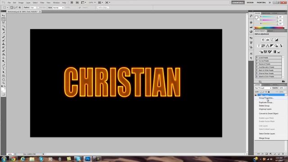Choose Delete Group from context menu
The image size is (288, 162).
(x=264, y=106)
